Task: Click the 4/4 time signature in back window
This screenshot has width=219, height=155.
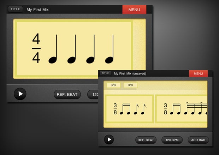Action: point(36,48)
